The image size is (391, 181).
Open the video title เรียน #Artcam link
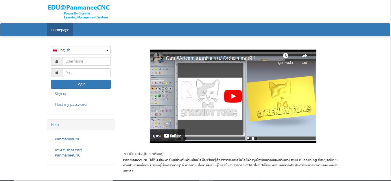click(x=211, y=58)
